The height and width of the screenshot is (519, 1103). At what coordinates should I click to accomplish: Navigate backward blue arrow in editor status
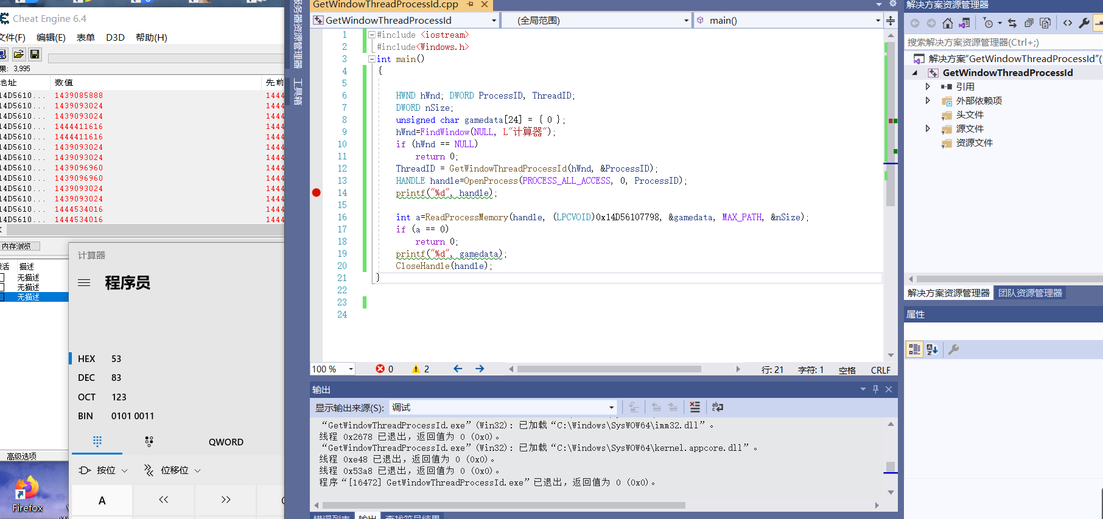[458, 369]
